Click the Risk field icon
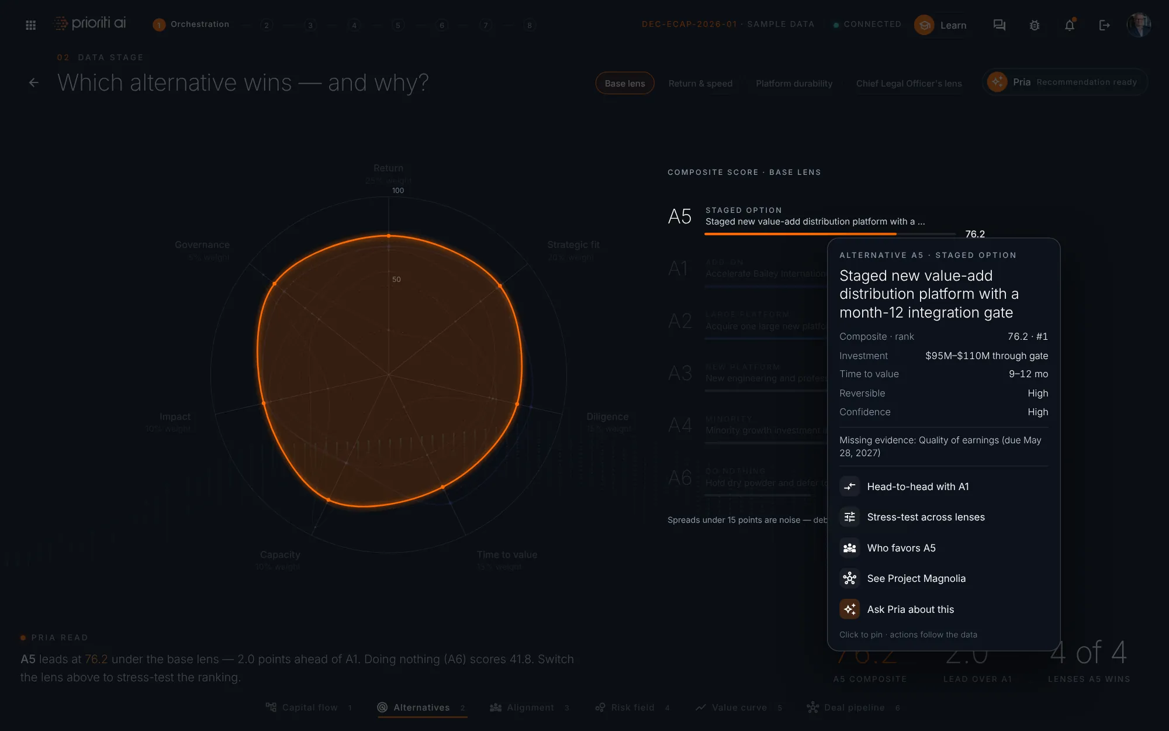Image resolution: width=1169 pixels, height=731 pixels. (x=600, y=708)
